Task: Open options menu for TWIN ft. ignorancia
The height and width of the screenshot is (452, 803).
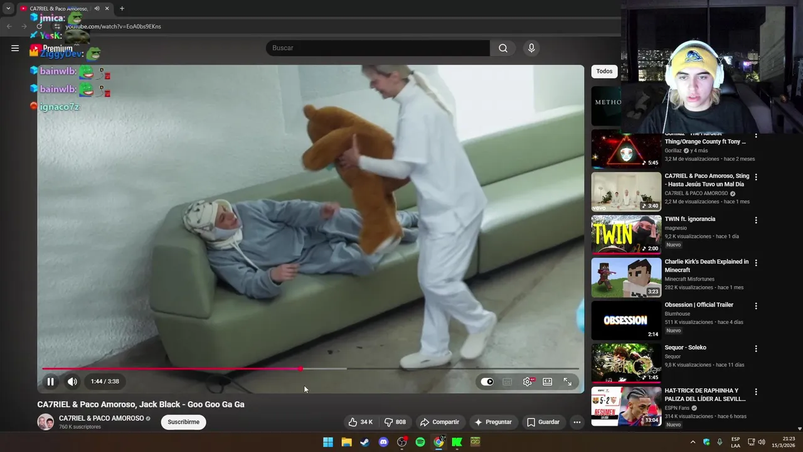Action: click(756, 220)
